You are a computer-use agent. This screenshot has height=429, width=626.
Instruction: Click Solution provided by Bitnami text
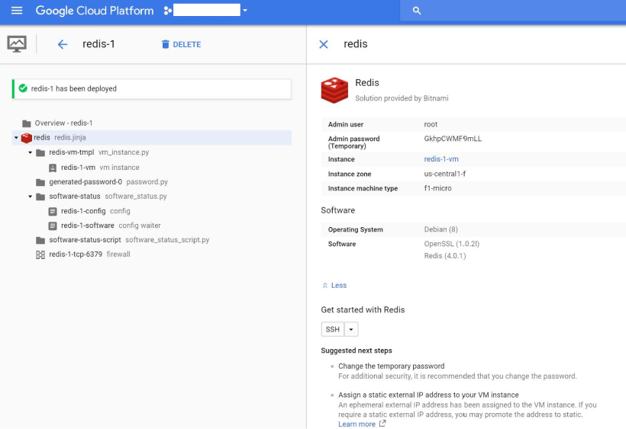pyautogui.click(x=402, y=98)
